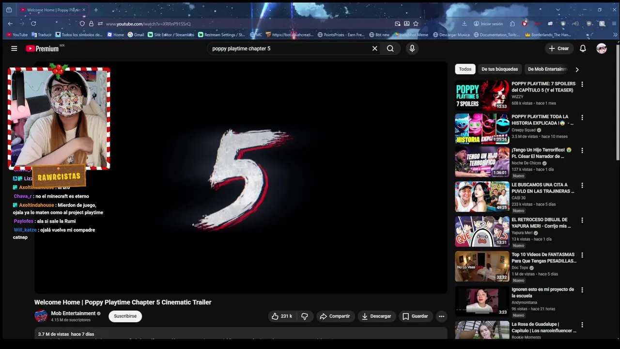The height and width of the screenshot is (349, 620).
Task: Open options for CASI 30 video
Action: click(x=582, y=185)
